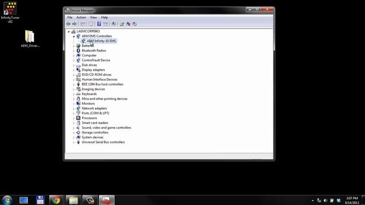This screenshot has height=205, width=365.
Task: Select the Computer category label
Action: tap(89, 55)
